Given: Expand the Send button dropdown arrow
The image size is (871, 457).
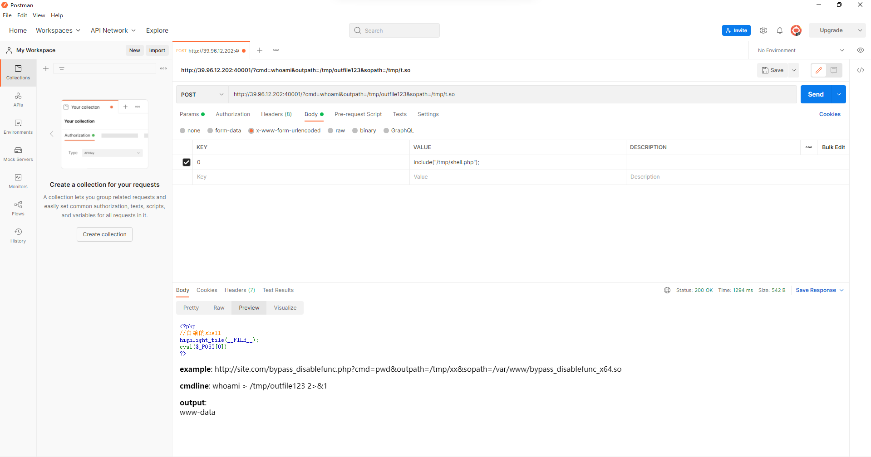Looking at the screenshot, I should tap(839, 94).
